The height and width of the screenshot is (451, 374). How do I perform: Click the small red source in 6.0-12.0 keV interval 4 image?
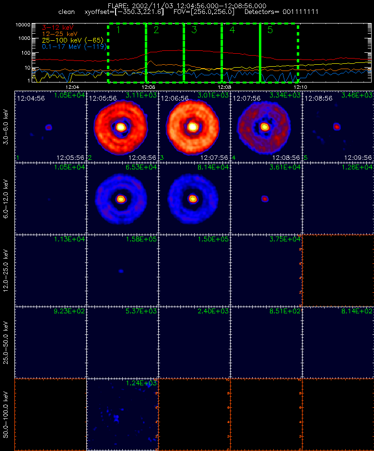265,199
